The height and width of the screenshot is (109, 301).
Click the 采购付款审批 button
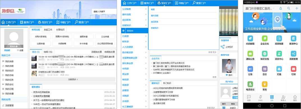40,36
